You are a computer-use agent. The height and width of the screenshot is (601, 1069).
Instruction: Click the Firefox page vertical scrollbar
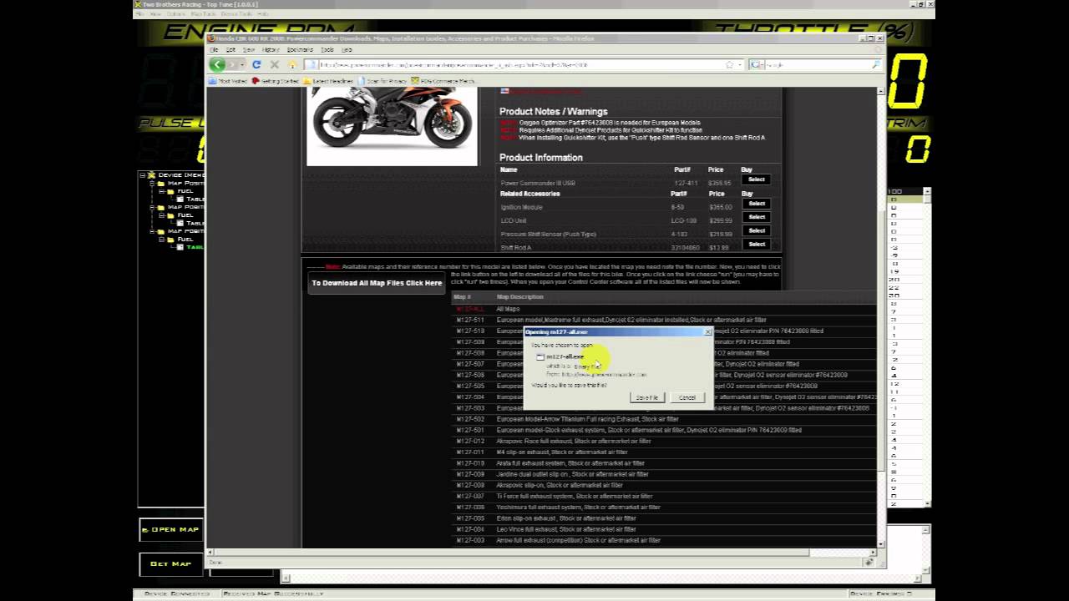(x=880, y=316)
